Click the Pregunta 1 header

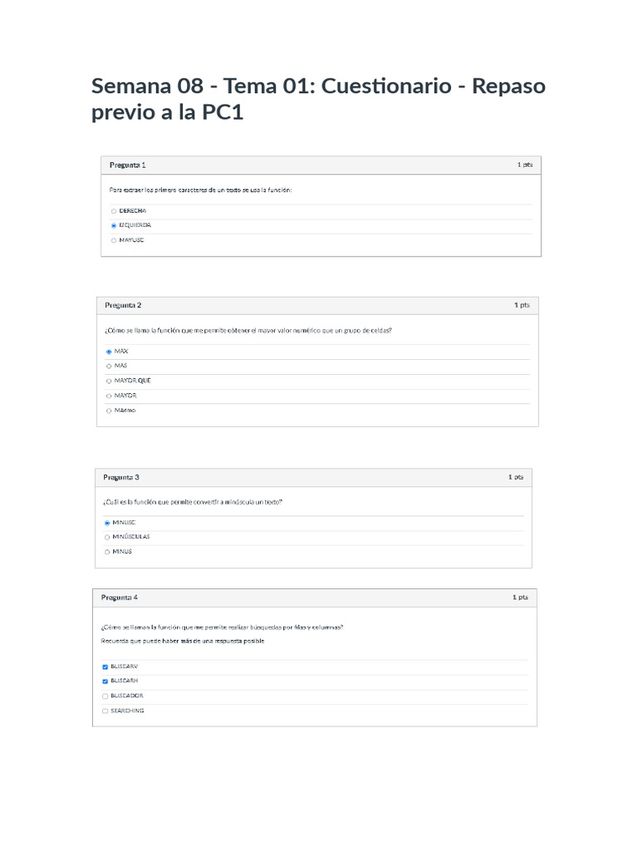click(128, 165)
